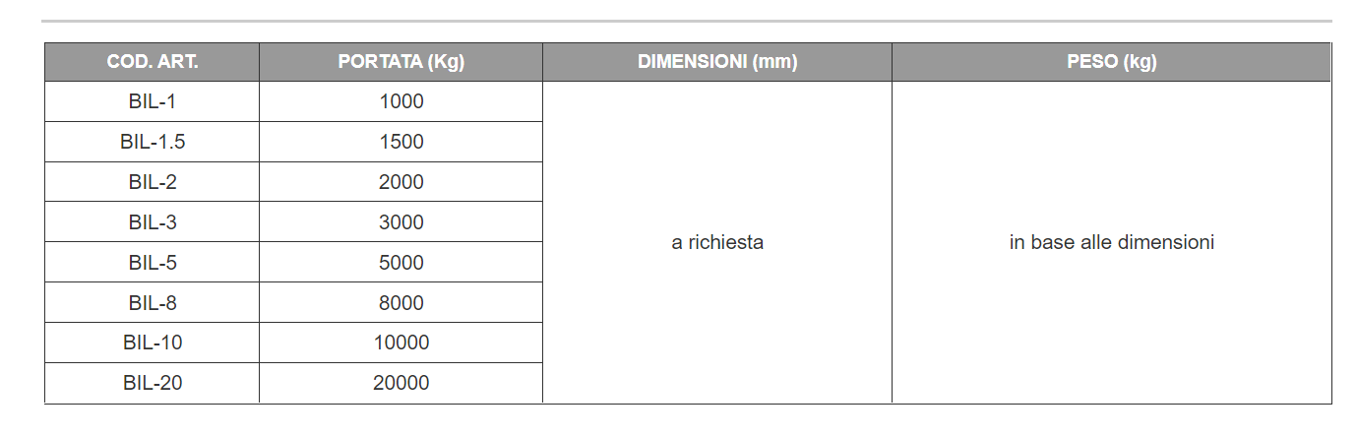Click the COD. ART. column header
The image size is (1357, 437).
point(153,62)
